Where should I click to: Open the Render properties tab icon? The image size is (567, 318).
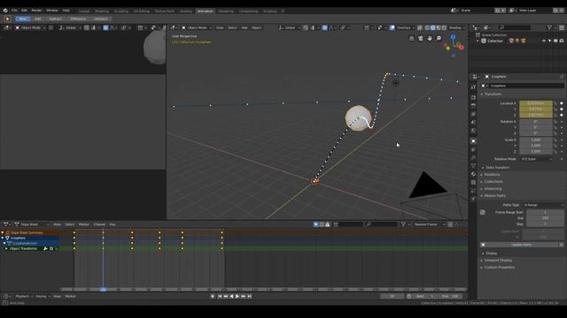coord(473,97)
